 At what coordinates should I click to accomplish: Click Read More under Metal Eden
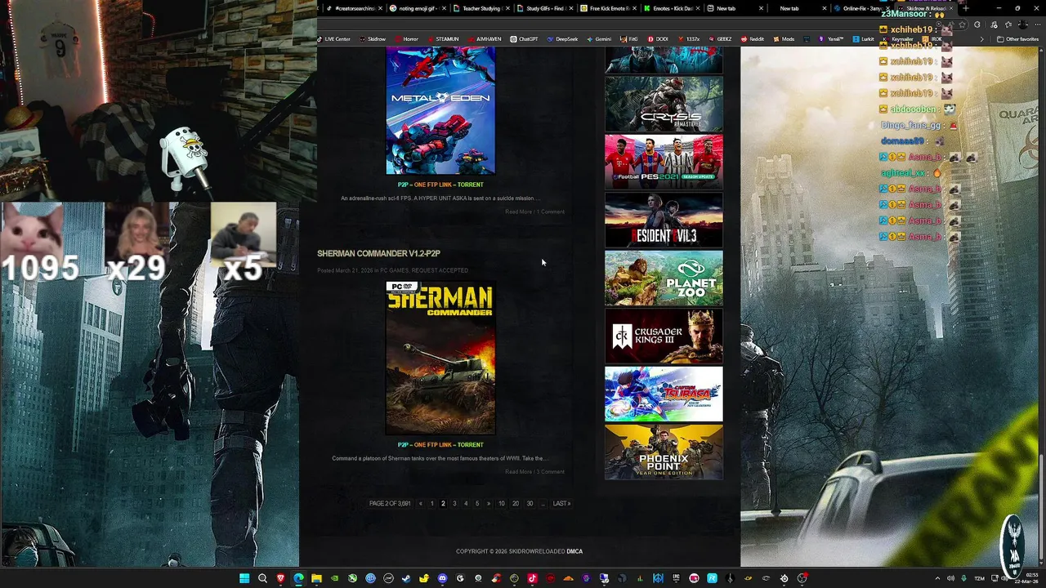(518, 212)
